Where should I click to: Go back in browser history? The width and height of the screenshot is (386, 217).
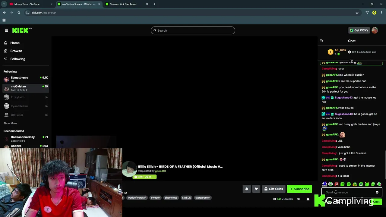(x=5, y=13)
